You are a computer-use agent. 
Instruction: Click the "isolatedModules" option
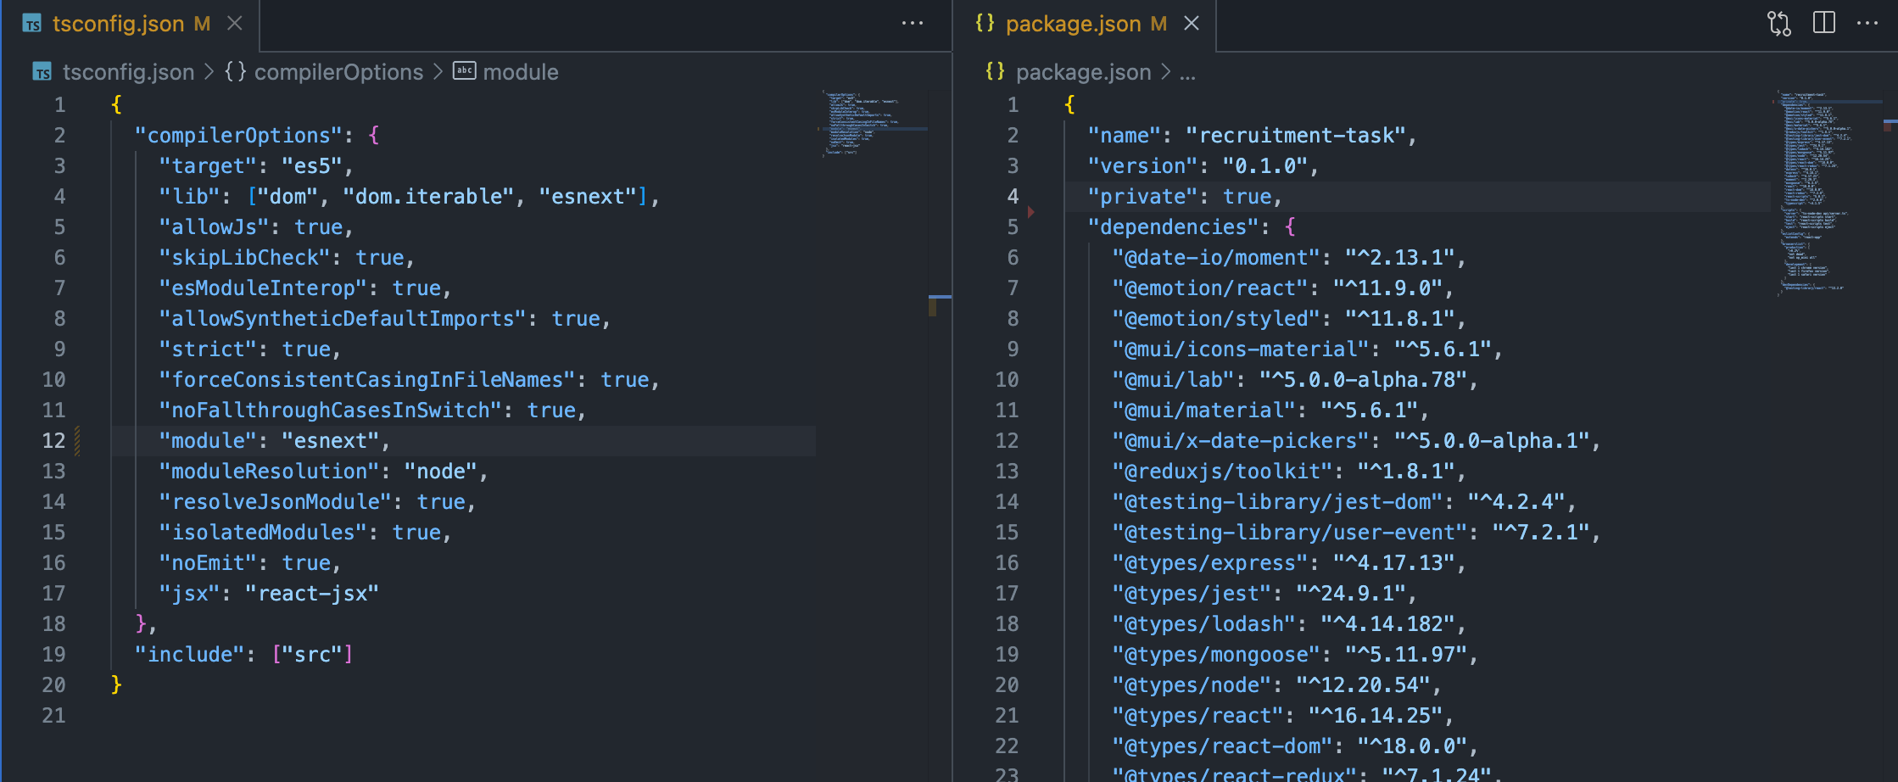pos(263,533)
